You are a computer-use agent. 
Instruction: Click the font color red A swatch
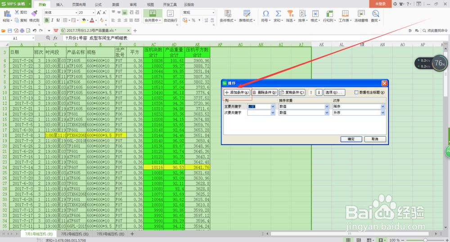[x=92, y=20]
